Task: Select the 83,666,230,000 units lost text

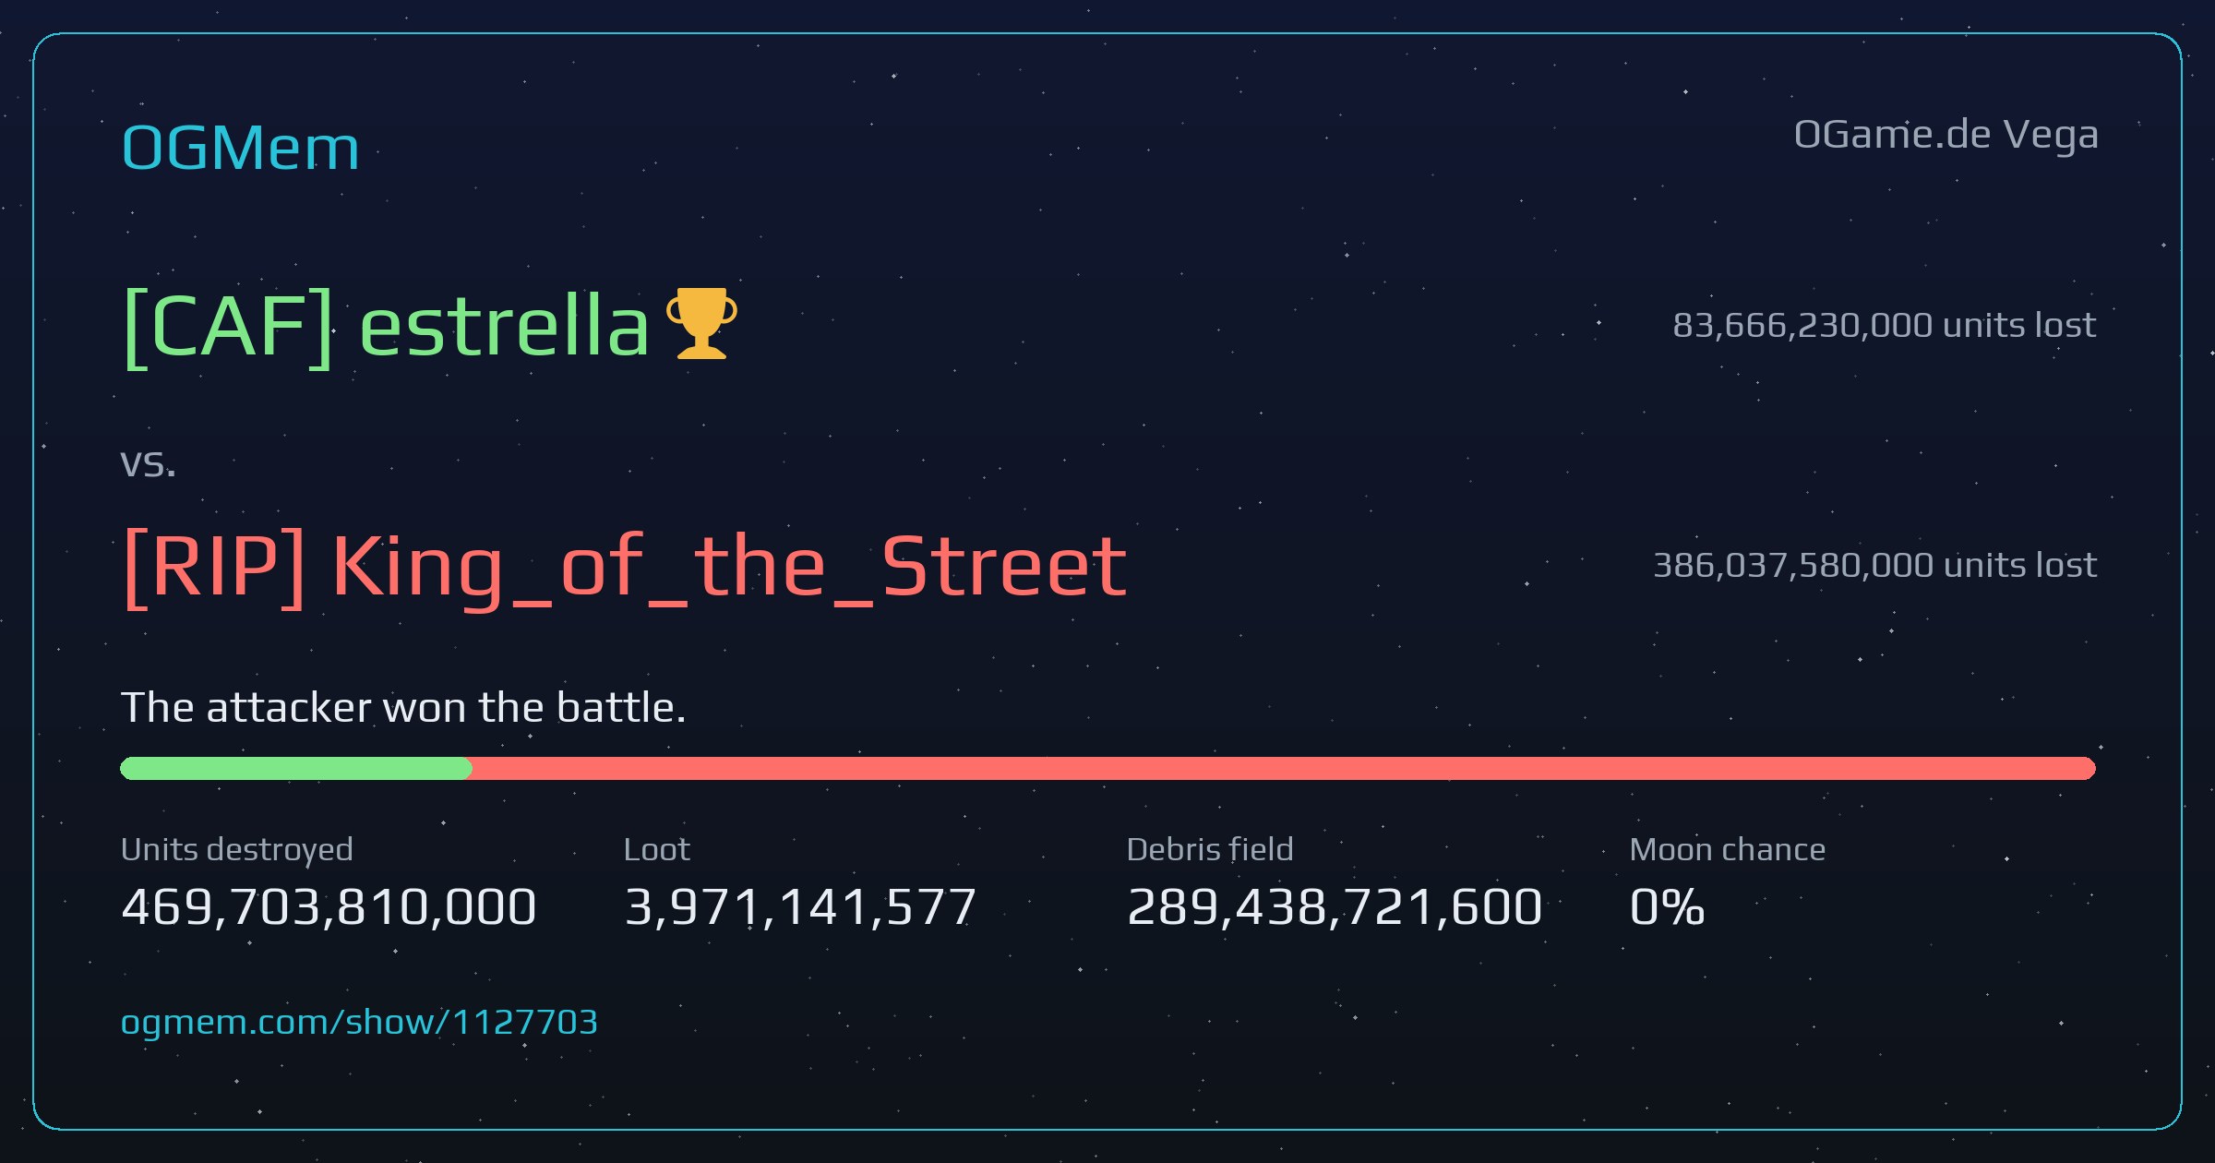Action: pyautogui.click(x=1884, y=325)
